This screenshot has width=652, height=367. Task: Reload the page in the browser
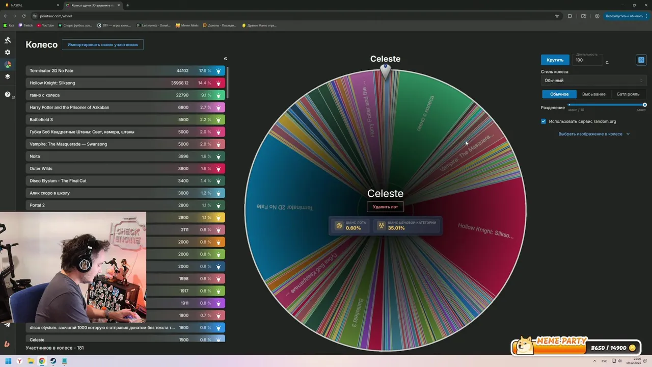(x=23, y=16)
